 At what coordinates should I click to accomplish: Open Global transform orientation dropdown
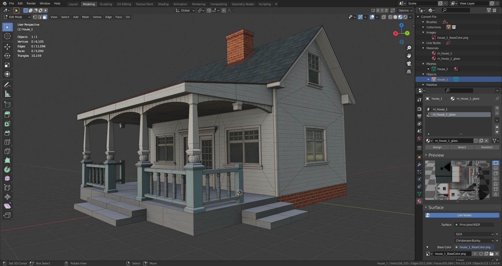click(185, 10)
